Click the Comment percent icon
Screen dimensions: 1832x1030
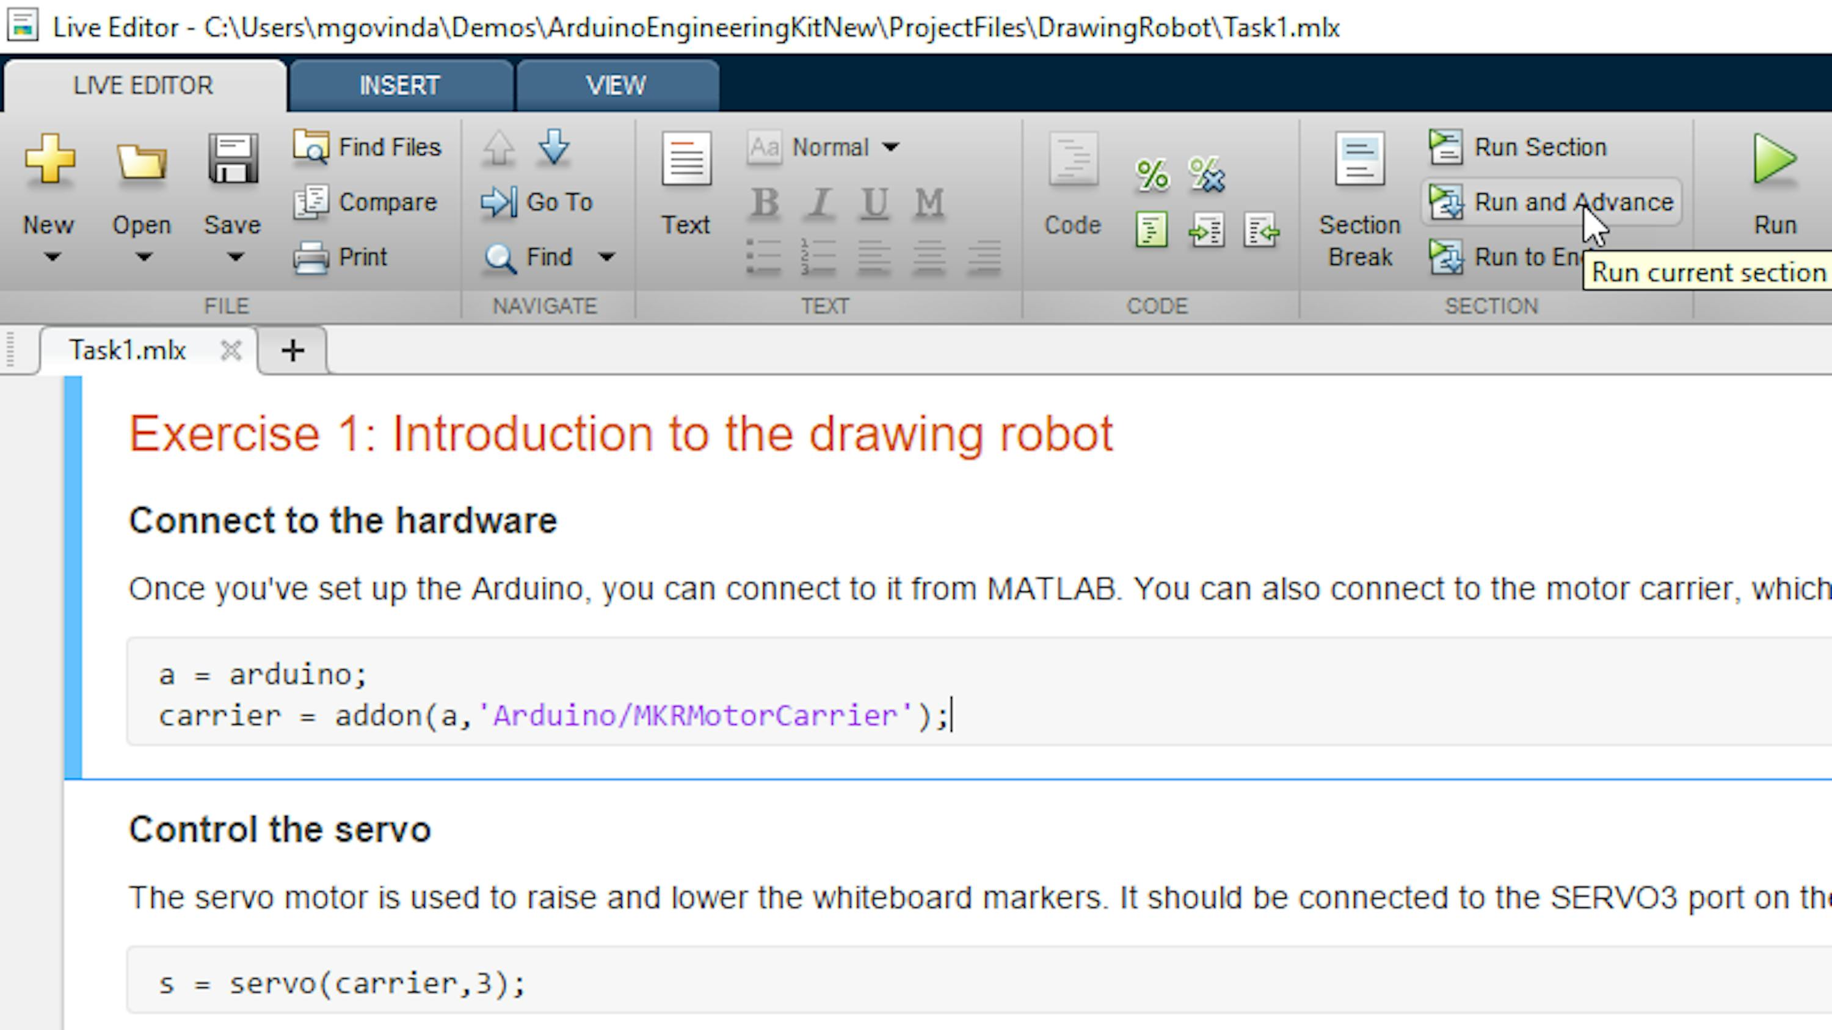pos(1152,174)
